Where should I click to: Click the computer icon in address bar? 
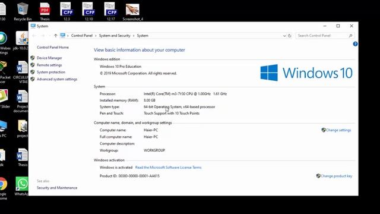tap(63, 36)
